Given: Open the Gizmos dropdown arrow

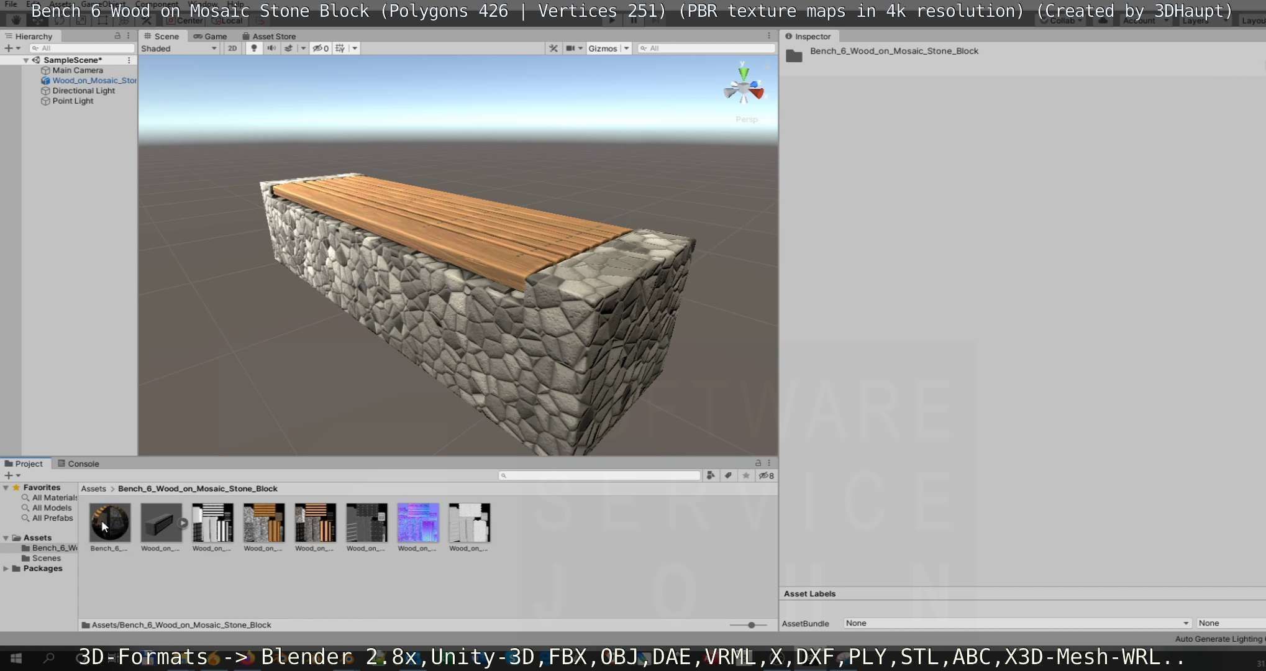Looking at the screenshot, I should coord(627,48).
